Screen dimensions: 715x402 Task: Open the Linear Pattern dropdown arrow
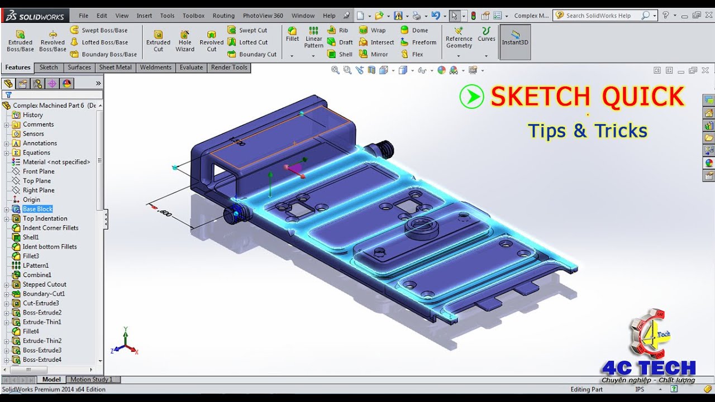(313, 56)
